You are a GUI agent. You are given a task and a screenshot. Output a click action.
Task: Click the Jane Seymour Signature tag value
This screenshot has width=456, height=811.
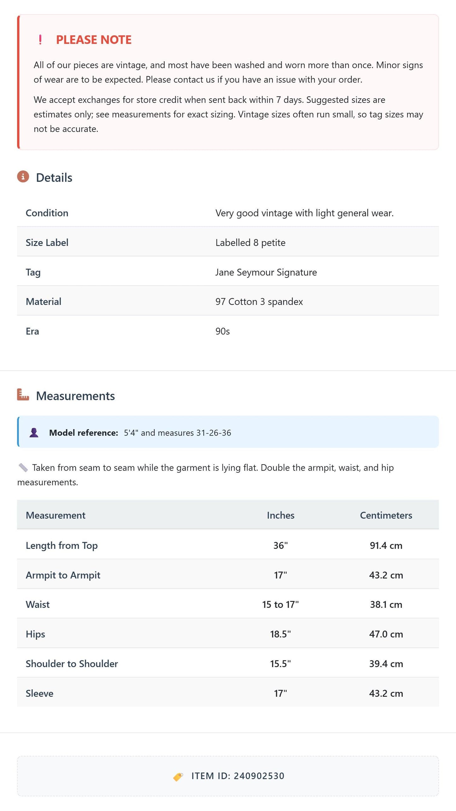266,272
